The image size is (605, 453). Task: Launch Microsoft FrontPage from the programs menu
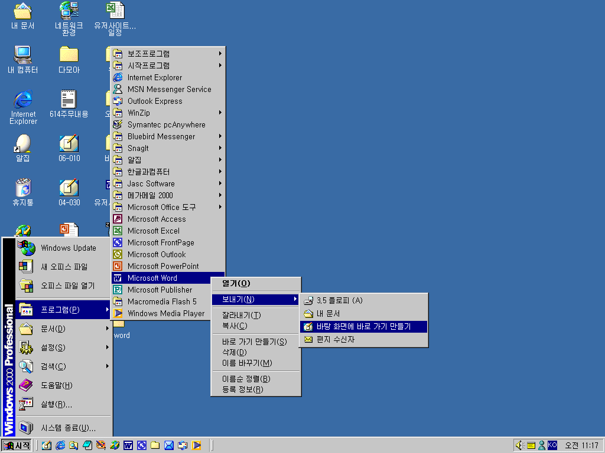coord(168,242)
